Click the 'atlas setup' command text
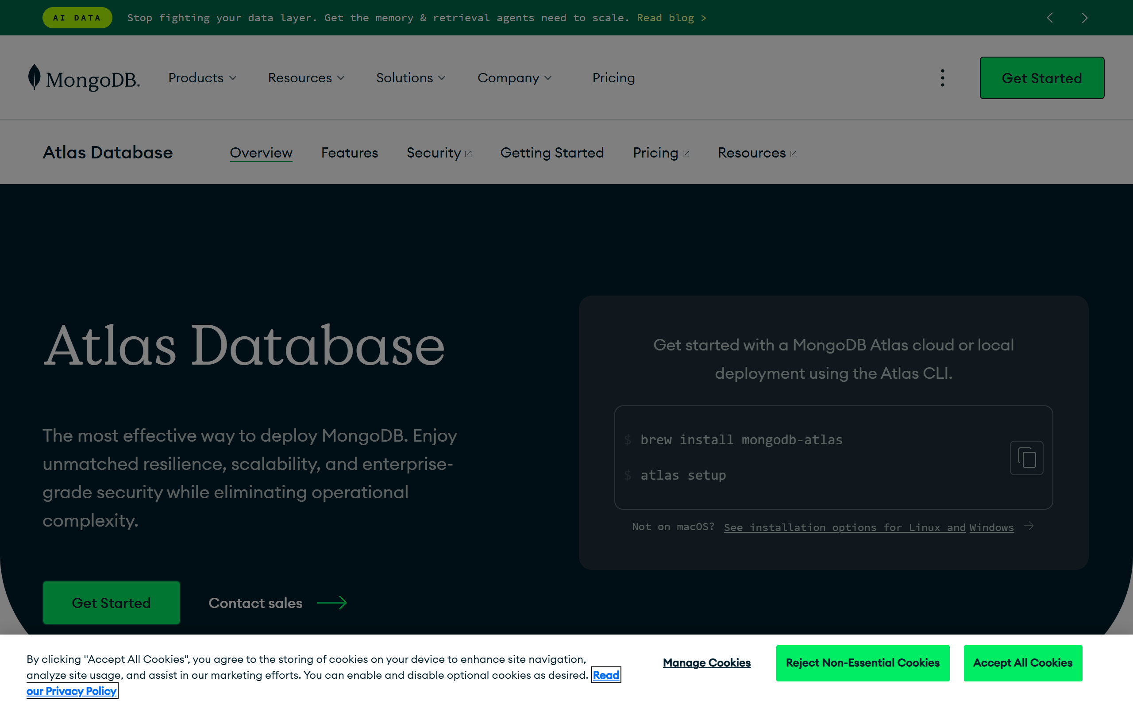 click(683, 475)
